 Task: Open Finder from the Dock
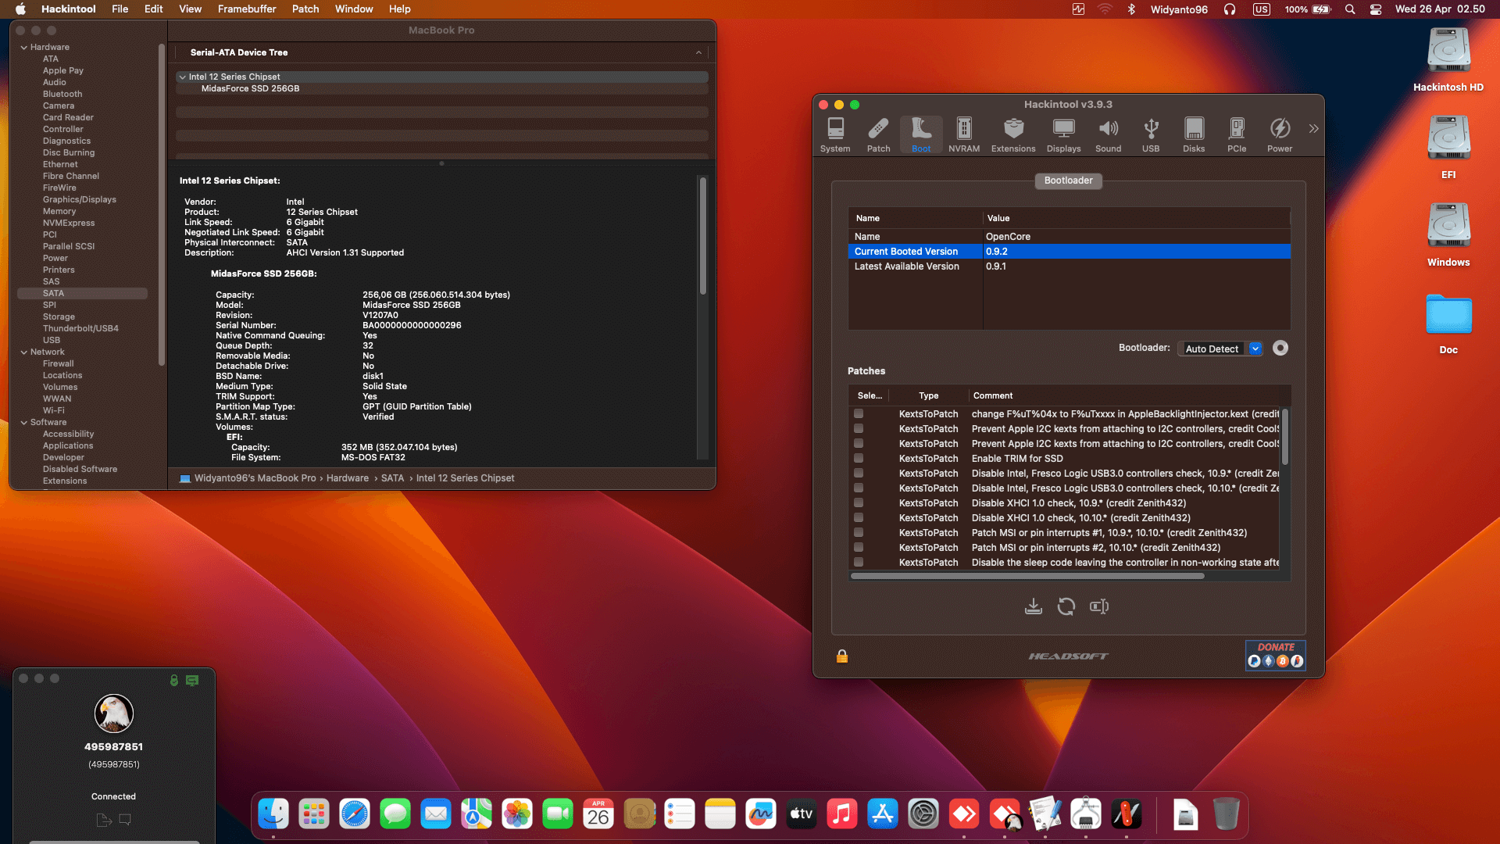coord(273,814)
